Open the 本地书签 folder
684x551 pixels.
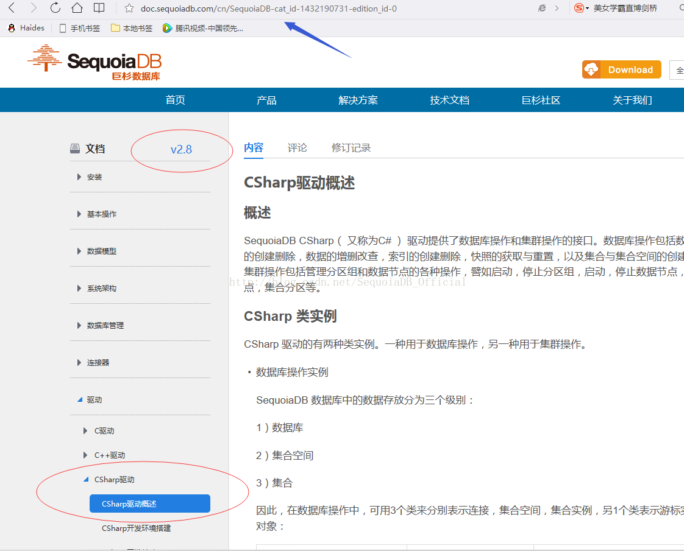(132, 29)
